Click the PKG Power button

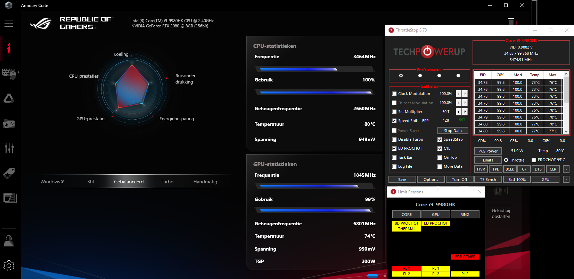(488, 151)
